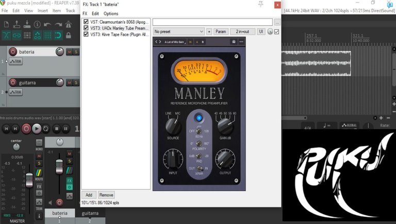396x224 pixels.
Task: Arm record on guitarra track
Action: [13, 83]
